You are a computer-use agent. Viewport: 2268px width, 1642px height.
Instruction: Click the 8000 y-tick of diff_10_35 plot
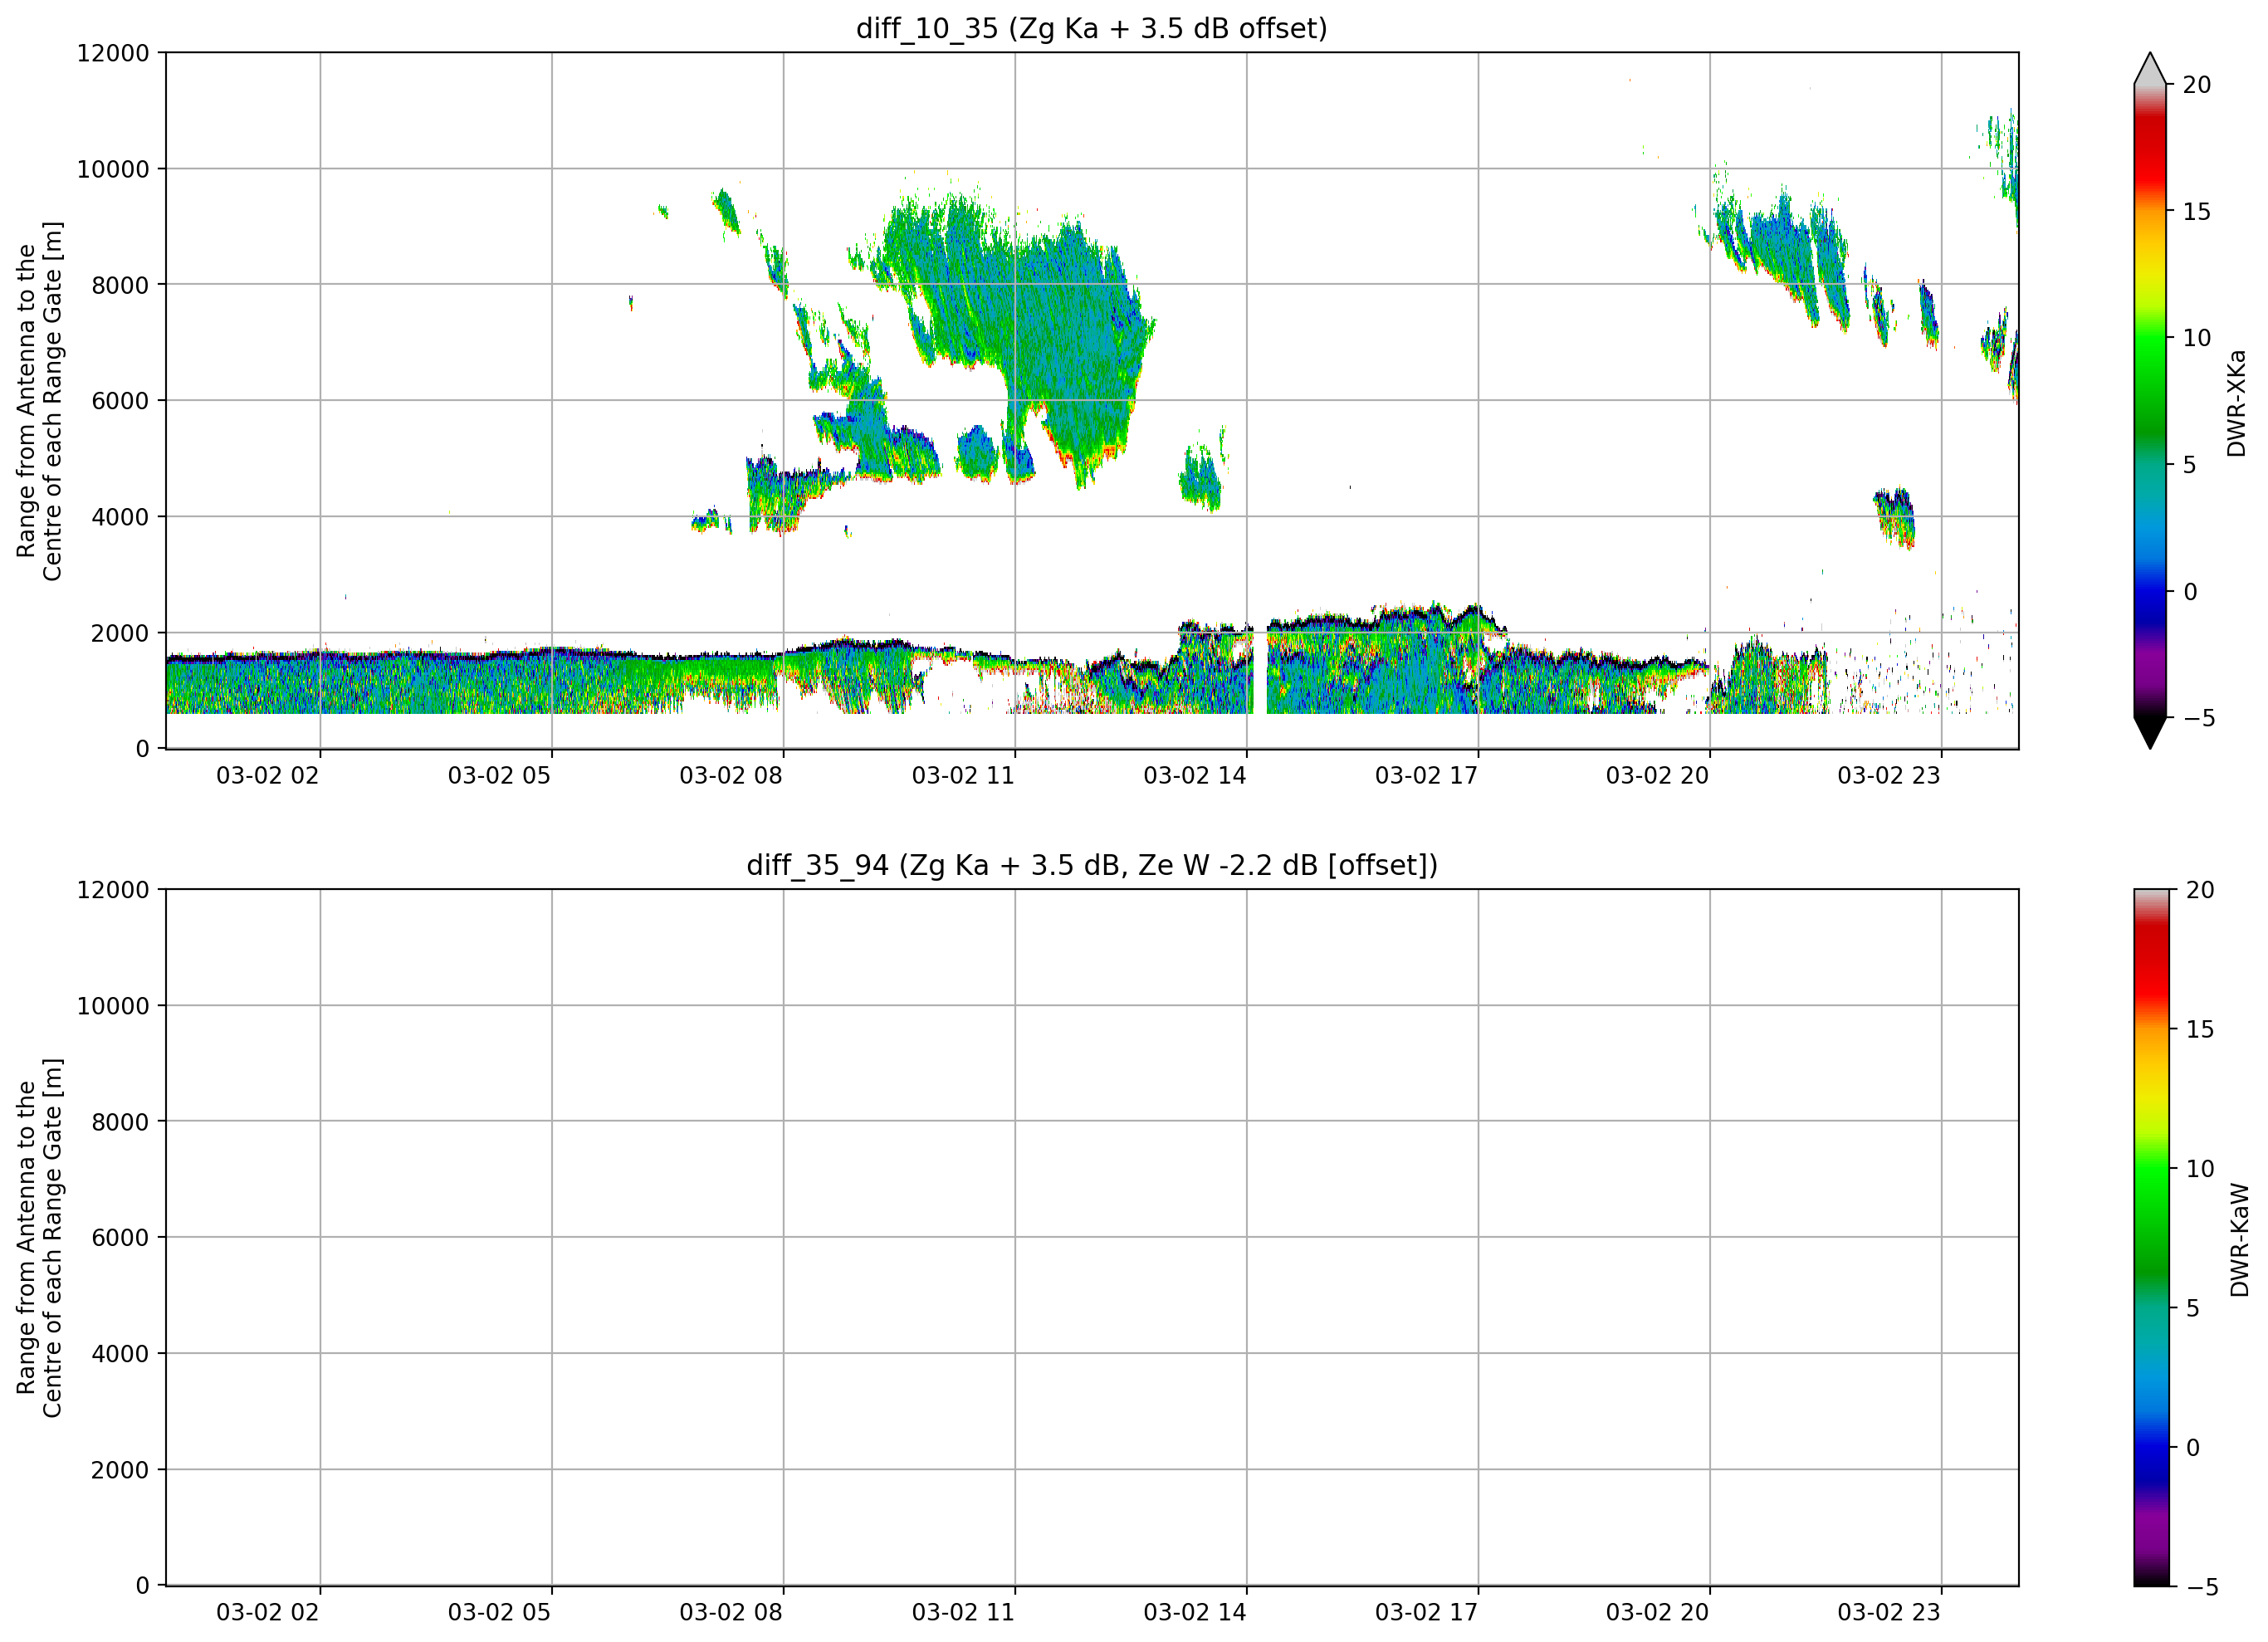pos(120,285)
